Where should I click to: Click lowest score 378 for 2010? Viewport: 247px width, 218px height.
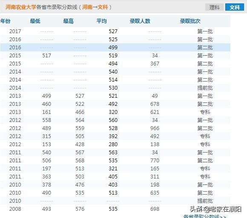pyautogui.click(x=46, y=185)
